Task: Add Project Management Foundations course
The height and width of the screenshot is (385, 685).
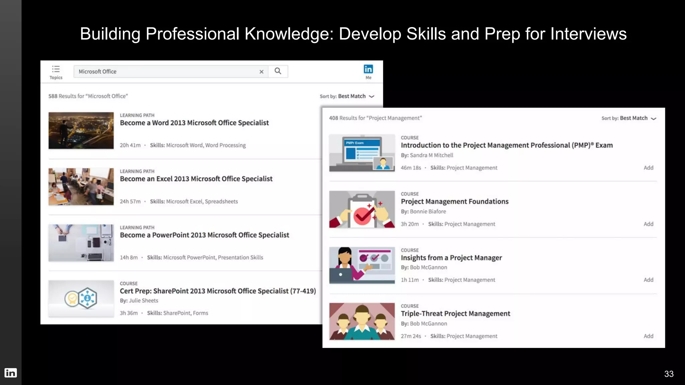Action: [649, 224]
